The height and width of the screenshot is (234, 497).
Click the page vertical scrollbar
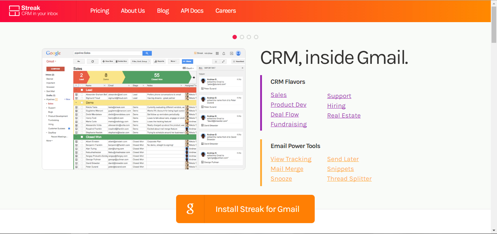pyautogui.click(x=494, y=117)
